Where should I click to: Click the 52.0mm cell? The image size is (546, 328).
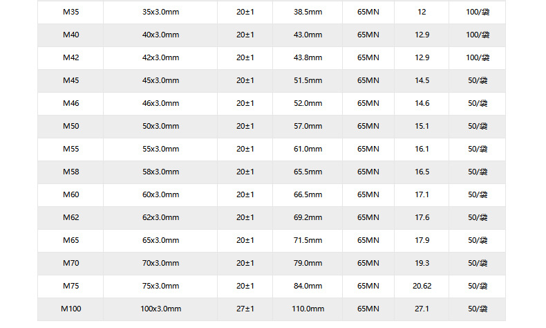(308, 103)
